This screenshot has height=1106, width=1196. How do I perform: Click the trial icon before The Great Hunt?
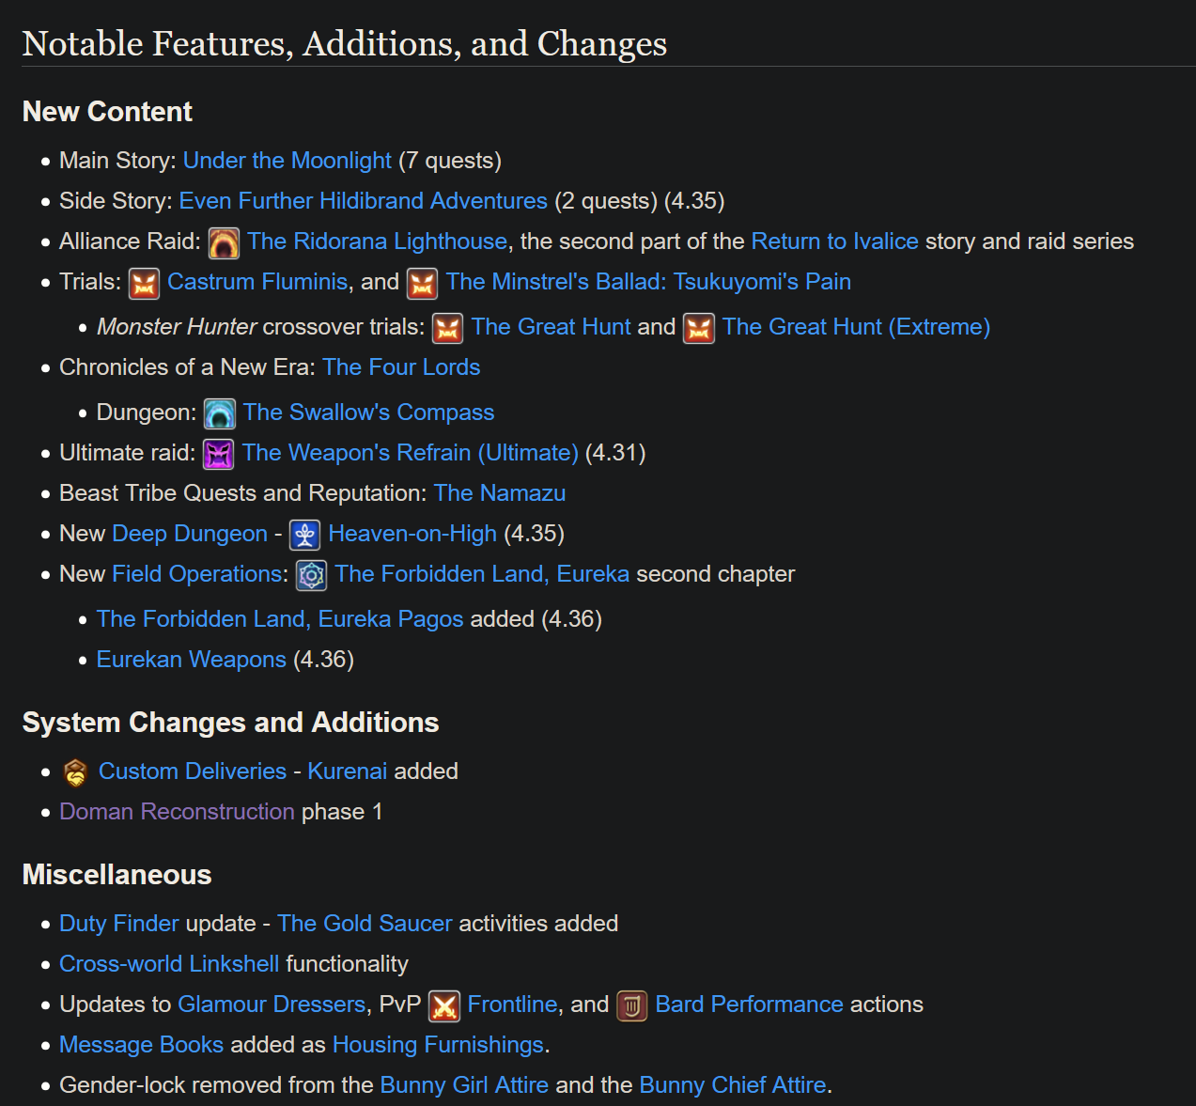448,328
